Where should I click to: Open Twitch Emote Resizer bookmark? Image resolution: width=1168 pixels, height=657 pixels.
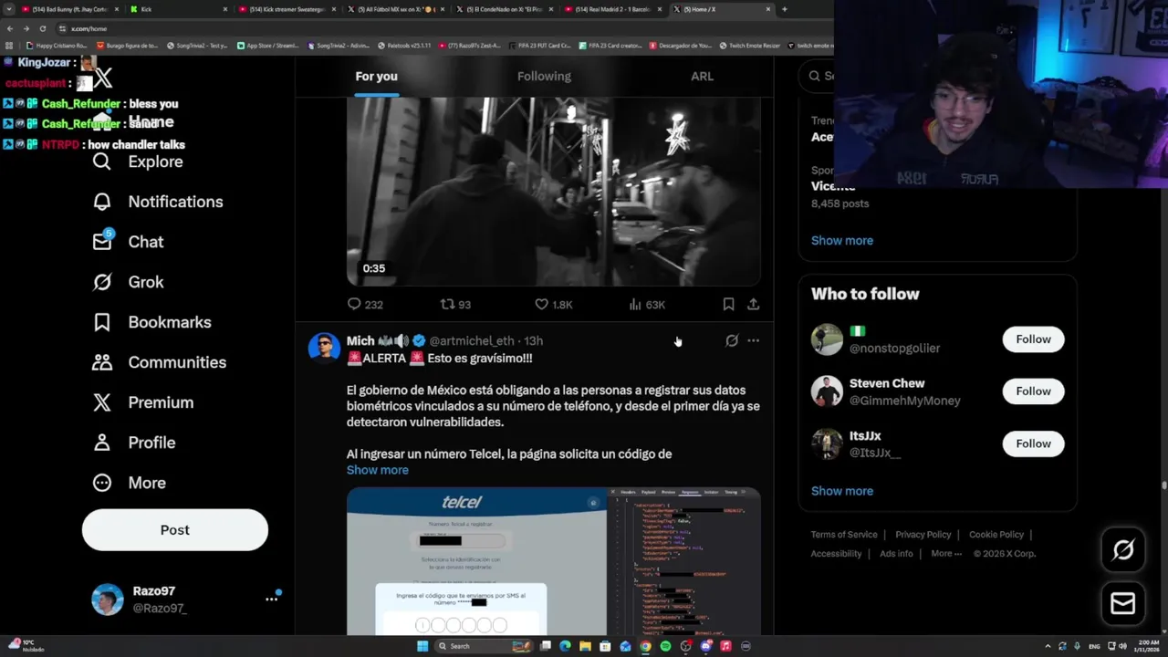point(749,45)
